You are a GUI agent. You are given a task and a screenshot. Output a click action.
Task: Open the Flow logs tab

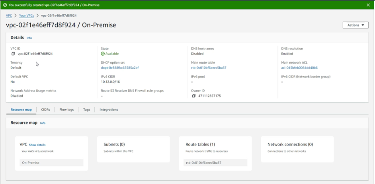66,110
